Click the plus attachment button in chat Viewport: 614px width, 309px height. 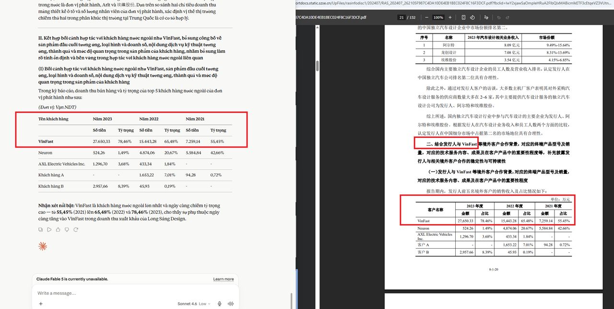pos(41,304)
